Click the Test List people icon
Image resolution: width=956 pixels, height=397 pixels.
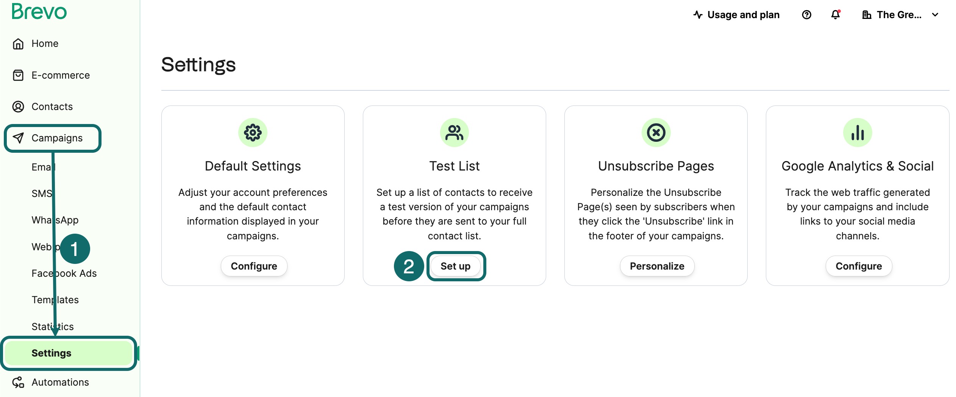point(454,133)
